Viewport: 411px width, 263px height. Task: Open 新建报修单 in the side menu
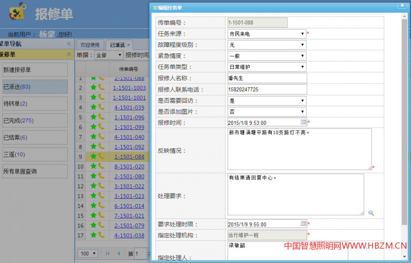click(35, 70)
